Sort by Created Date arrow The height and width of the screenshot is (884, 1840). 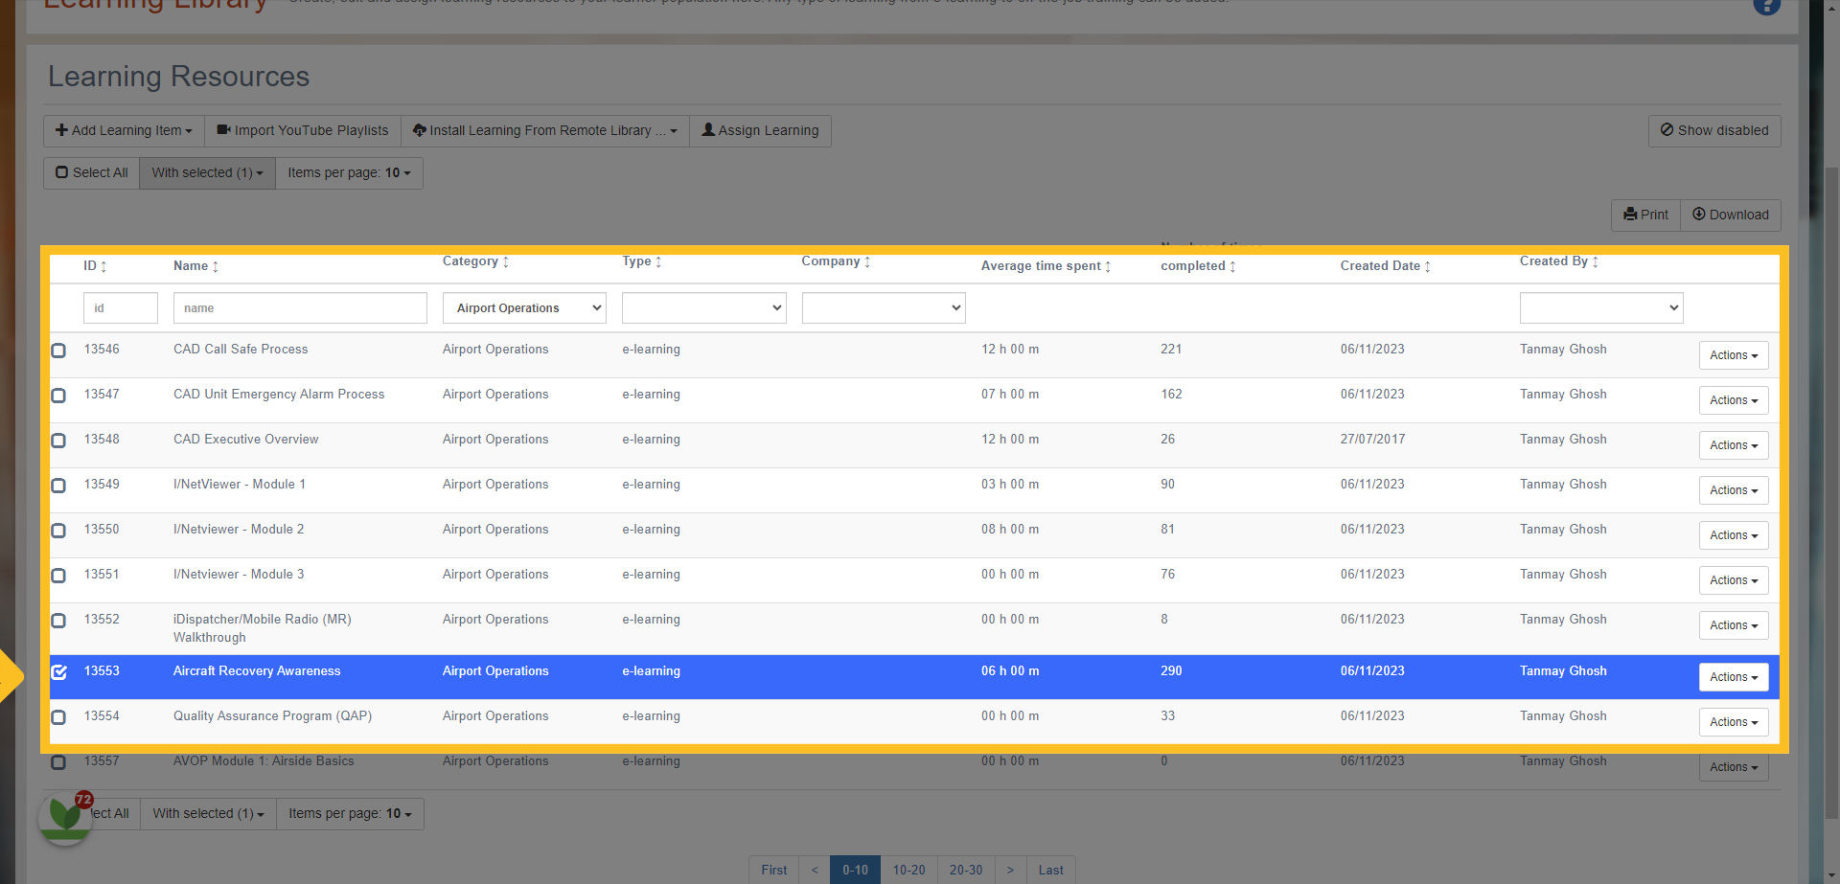[x=1428, y=266]
